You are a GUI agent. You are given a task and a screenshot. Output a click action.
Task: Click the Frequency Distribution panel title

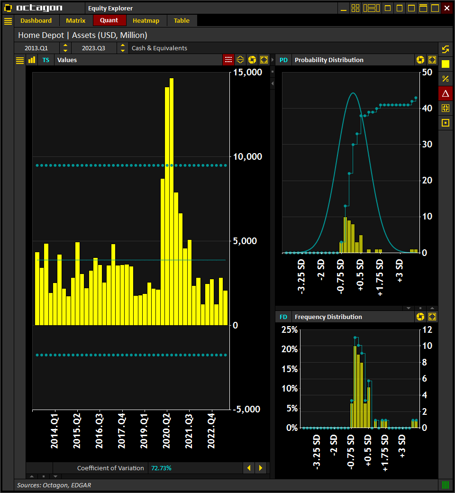[328, 317]
